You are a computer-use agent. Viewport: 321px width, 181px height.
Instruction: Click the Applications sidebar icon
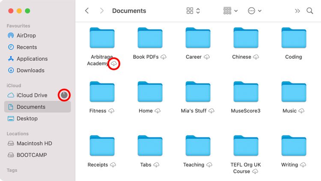11,59
